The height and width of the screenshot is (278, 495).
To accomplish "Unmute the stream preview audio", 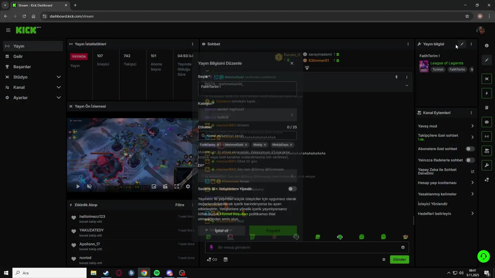I will [x=89, y=186].
